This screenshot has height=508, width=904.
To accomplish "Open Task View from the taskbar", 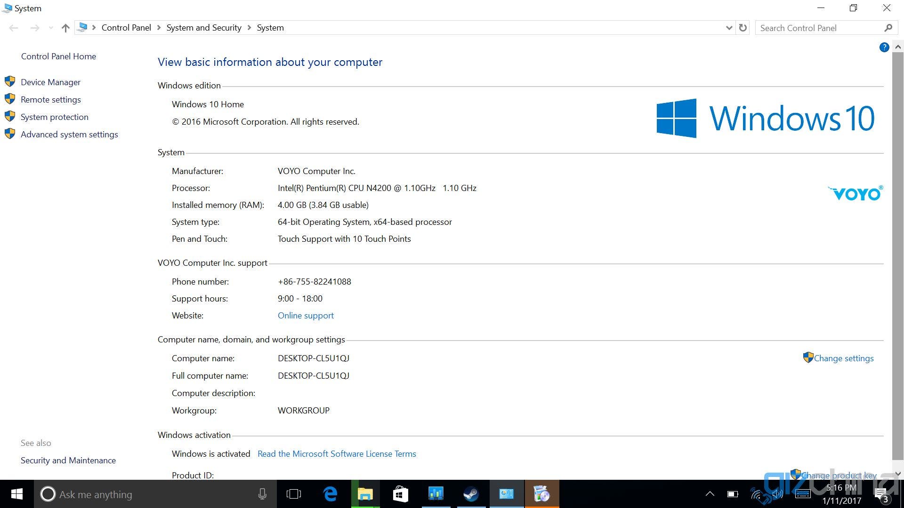I will click(294, 494).
